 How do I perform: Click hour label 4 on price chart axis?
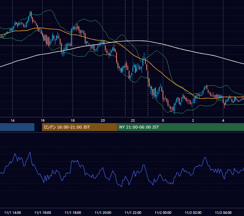(223, 121)
